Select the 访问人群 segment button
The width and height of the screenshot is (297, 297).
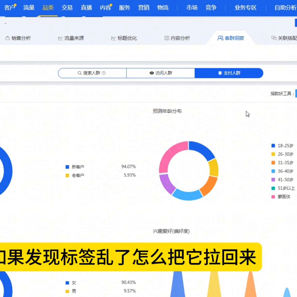point(161,73)
